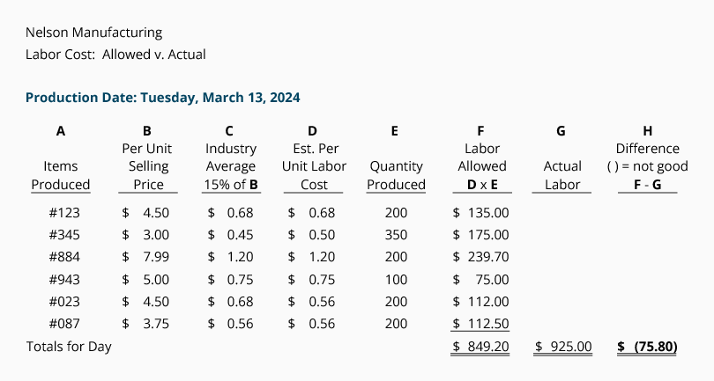Click the Per Unit Selling Price header

point(148,166)
